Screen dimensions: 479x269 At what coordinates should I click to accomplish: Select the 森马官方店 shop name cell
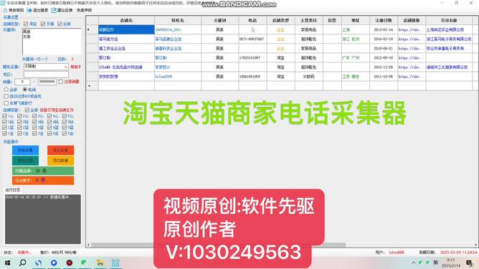(126, 39)
